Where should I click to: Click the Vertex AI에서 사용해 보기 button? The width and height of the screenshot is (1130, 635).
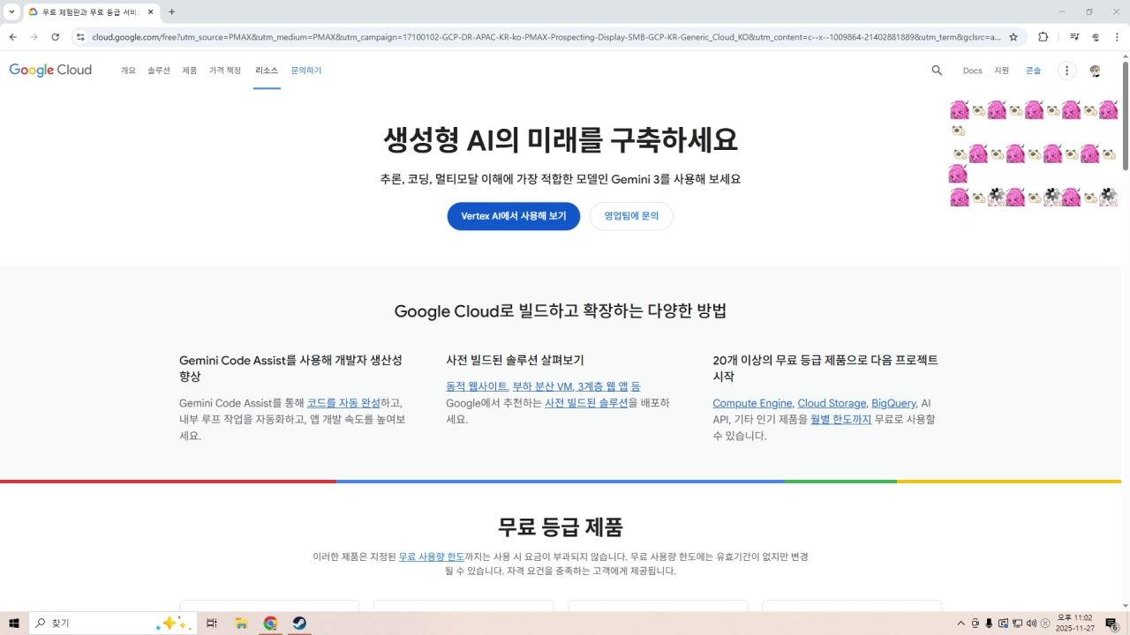(513, 215)
